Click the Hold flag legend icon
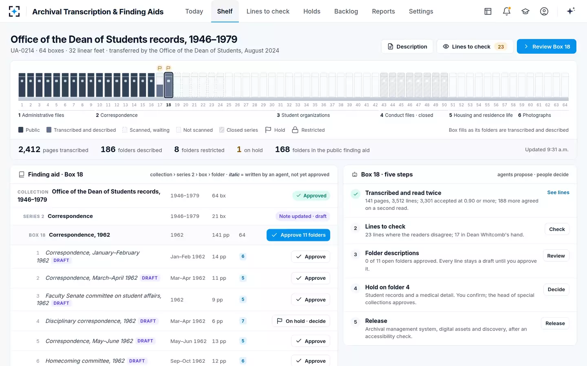This screenshot has height=366, width=587. 268,130
